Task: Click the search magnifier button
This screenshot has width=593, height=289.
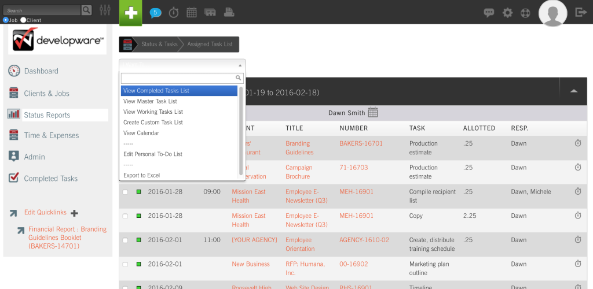Action: 87,10
